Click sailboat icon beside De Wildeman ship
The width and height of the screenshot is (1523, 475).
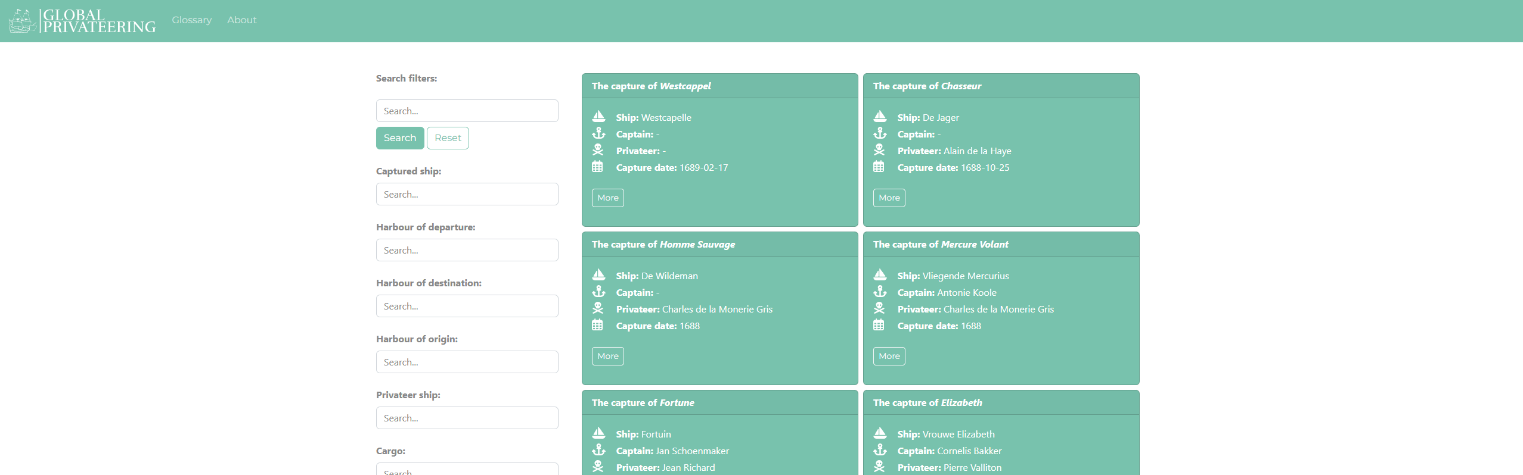(598, 275)
